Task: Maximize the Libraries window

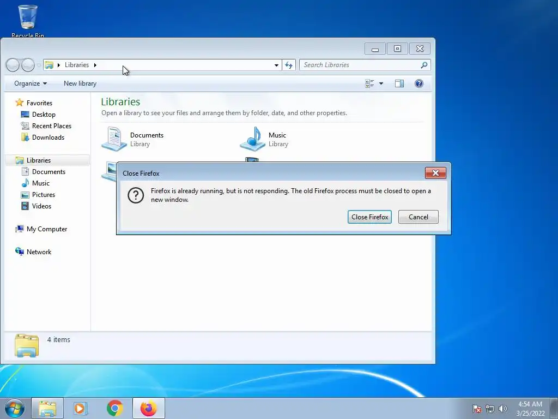Action: [397, 49]
